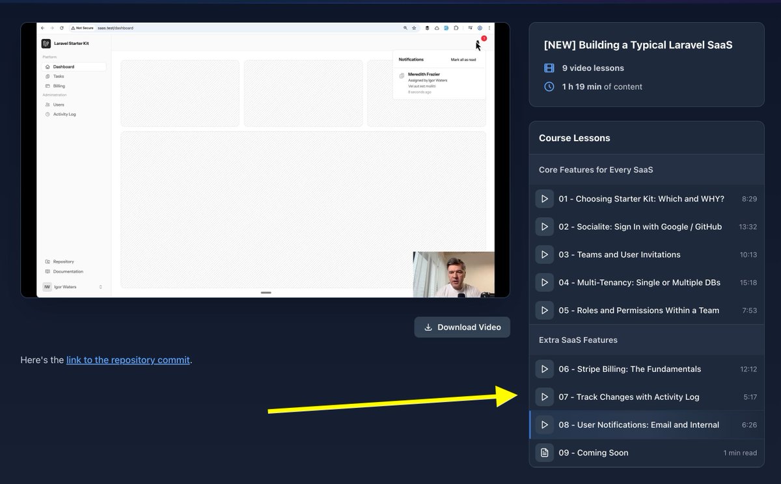This screenshot has height=484, width=781.
Task: Select the lesson 08 User Notifications entry
Action: point(638,424)
